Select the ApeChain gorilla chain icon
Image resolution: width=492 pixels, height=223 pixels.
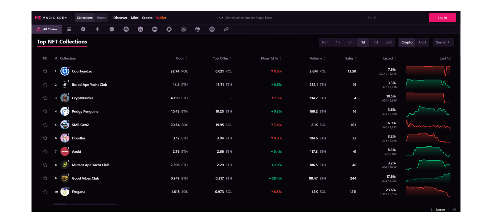pyautogui.click(x=126, y=29)
